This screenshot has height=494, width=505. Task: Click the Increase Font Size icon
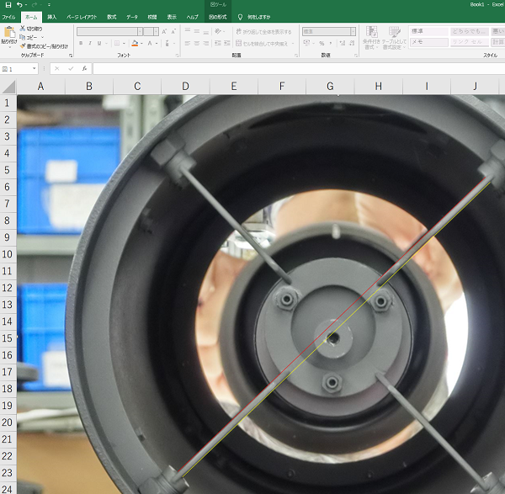tap(164, 32)
